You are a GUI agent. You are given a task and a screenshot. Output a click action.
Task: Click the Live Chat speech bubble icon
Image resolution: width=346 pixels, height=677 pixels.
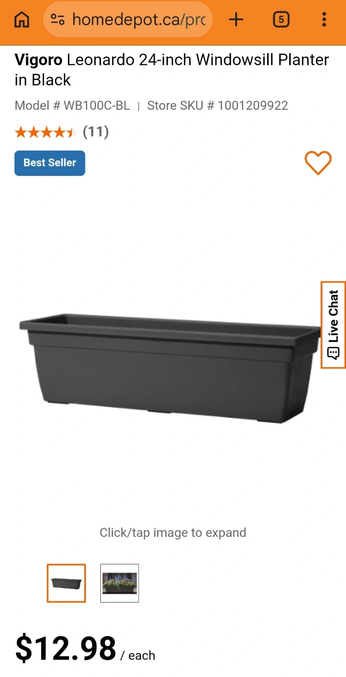tap(333, 354)
